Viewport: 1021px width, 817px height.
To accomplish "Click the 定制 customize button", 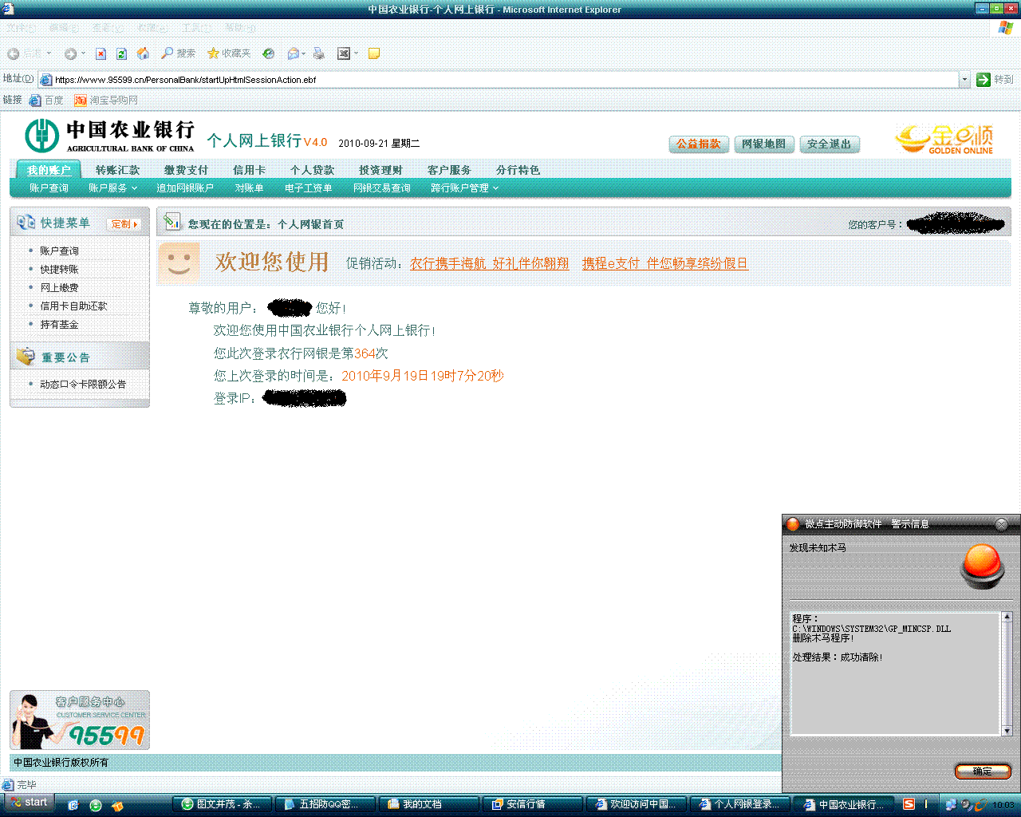I will pyautogui.click(x=124, y=224).
